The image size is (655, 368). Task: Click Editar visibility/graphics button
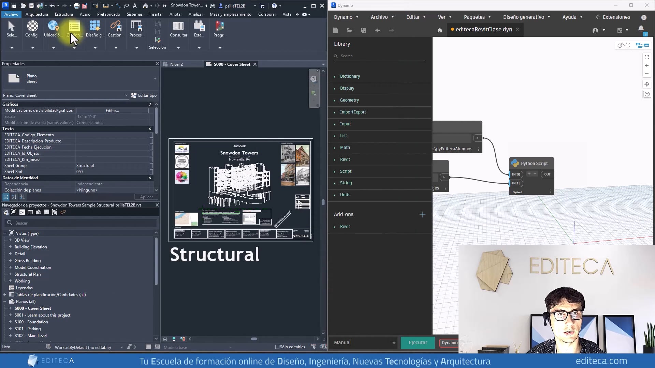(112, 111)
